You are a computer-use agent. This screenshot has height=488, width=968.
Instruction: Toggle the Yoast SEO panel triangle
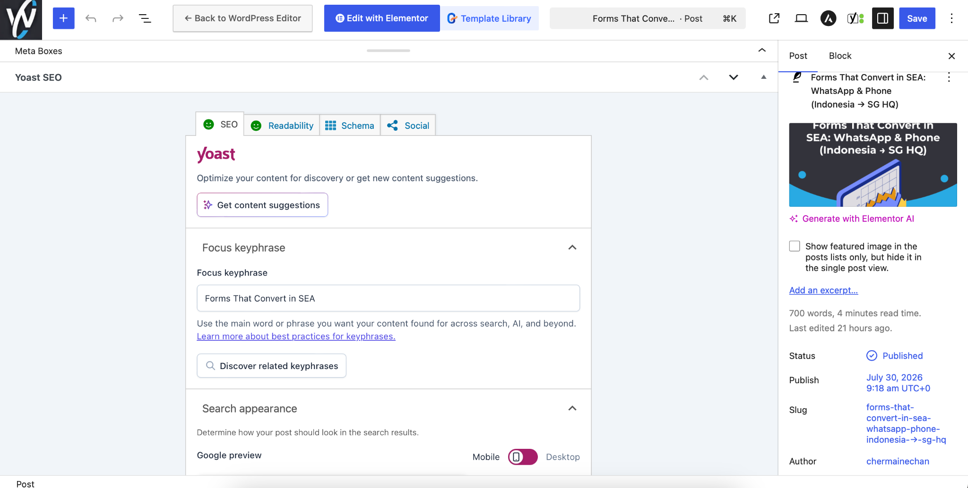point(763,77)
